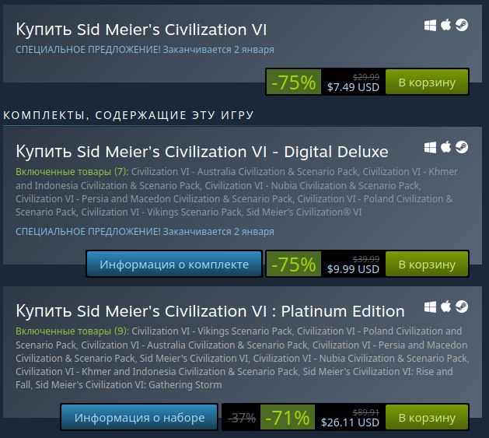Click "Включенные товары (9)" label
Viewport: 489px width, 438px height.
(72, 331)
